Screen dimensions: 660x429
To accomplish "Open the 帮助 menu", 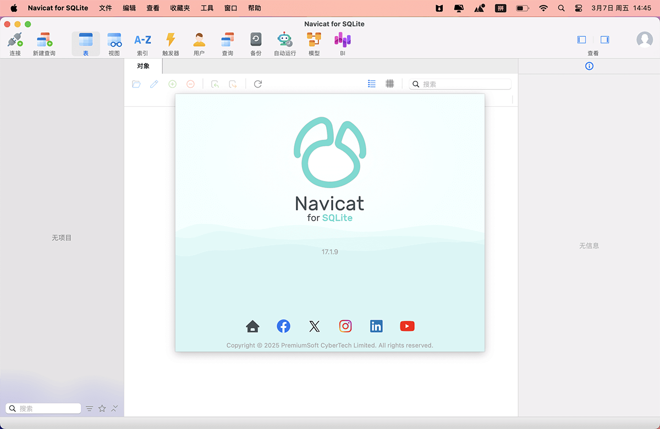I will 255,8.
